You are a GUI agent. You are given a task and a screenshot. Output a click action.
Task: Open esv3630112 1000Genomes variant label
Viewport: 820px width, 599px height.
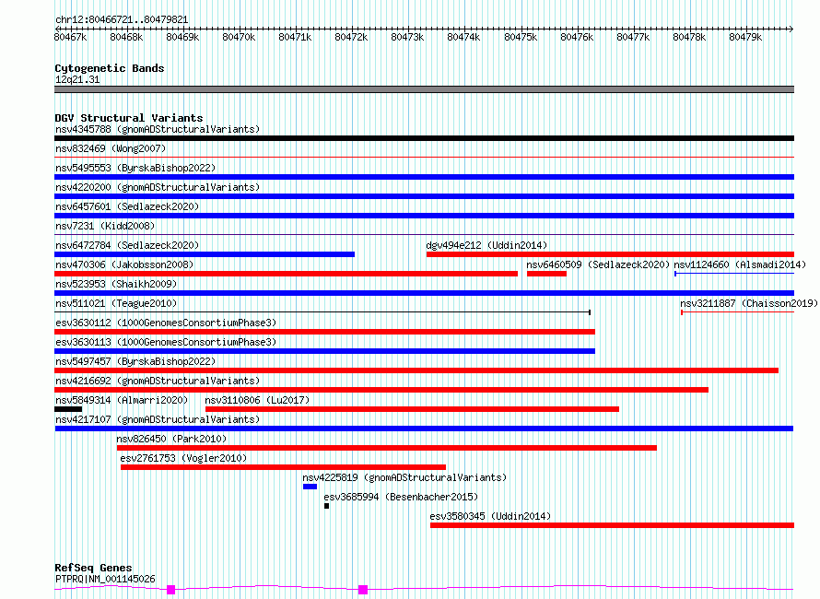point(166,323)
